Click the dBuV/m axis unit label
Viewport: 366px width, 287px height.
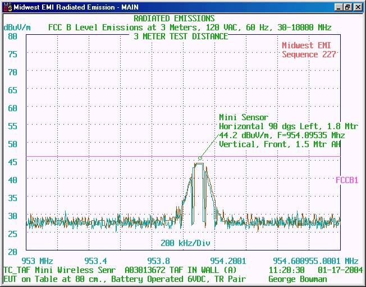click(17, 28)
